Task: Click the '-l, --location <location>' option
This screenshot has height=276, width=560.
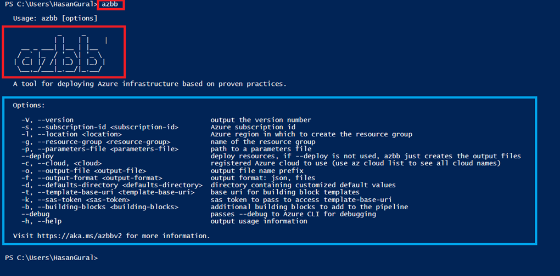Action: (71, 134)
